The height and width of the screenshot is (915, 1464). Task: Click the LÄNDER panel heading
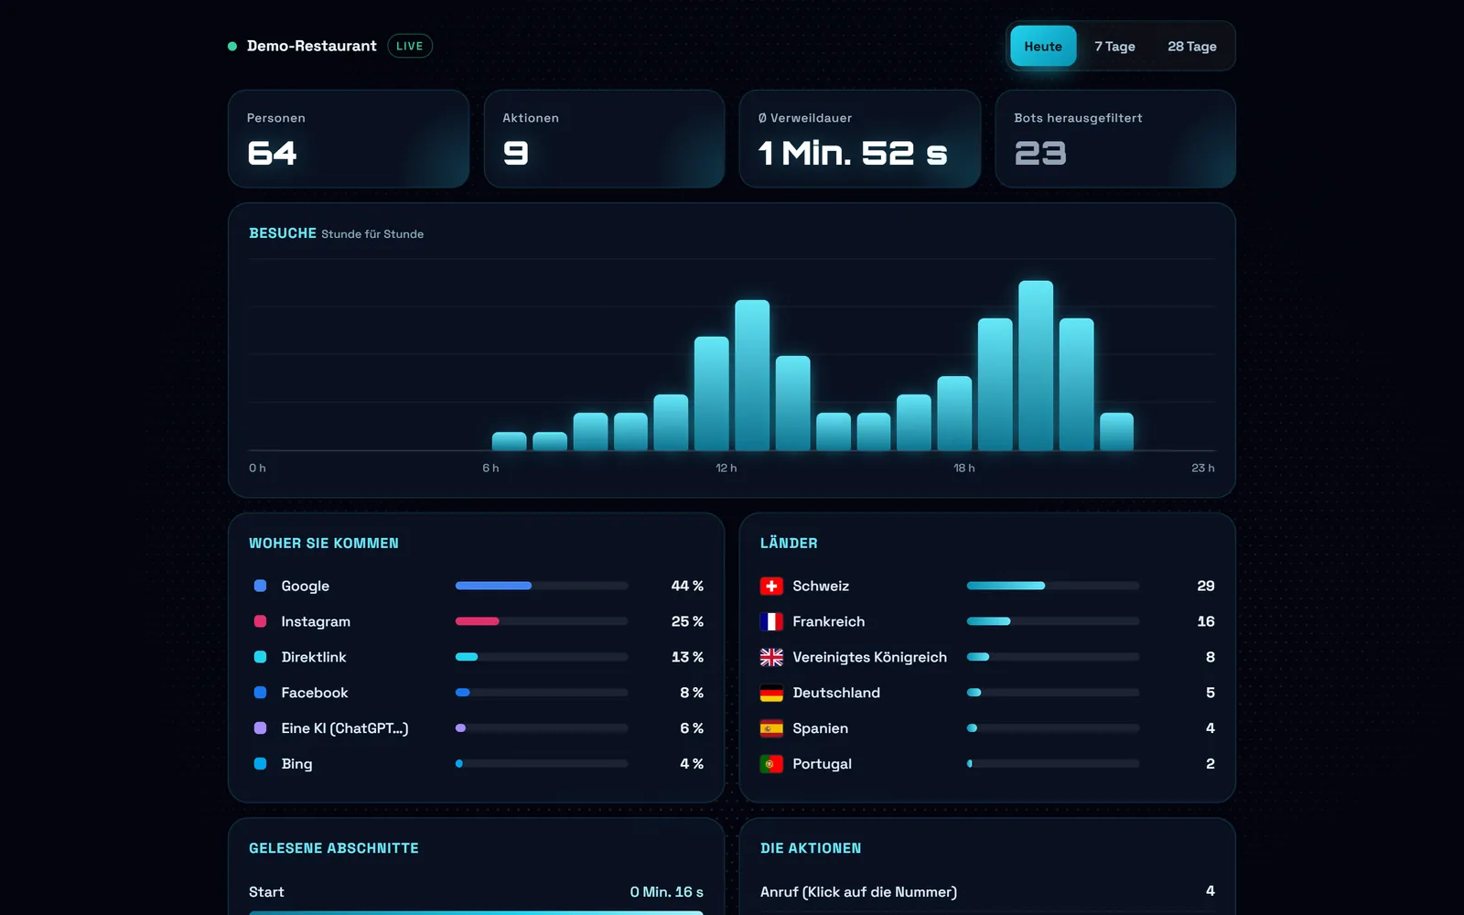pos(789,543)
